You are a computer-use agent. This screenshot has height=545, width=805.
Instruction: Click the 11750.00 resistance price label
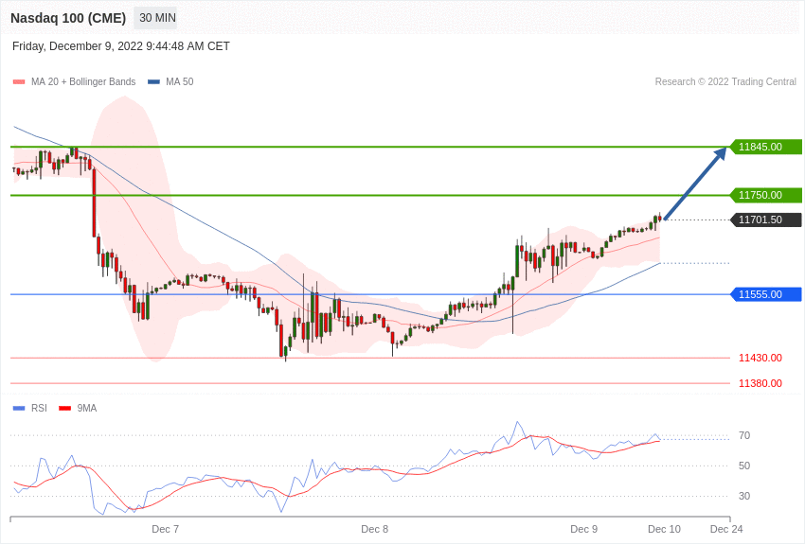(x=765, y=195)
